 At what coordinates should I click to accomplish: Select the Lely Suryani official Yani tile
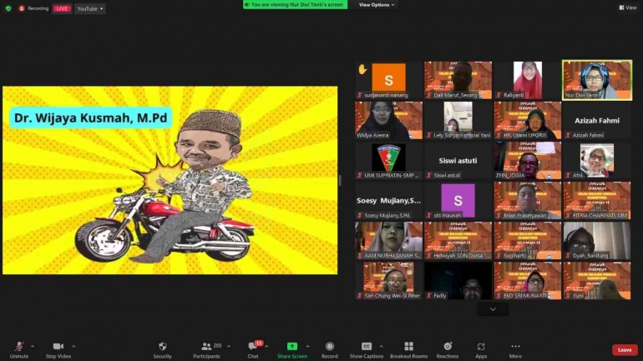tap(458, 120)
